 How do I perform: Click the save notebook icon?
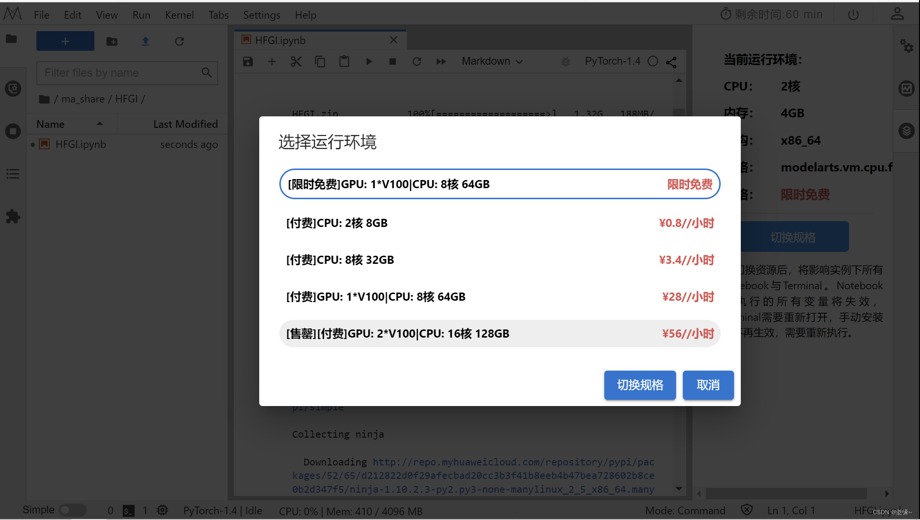coord(248,61)
